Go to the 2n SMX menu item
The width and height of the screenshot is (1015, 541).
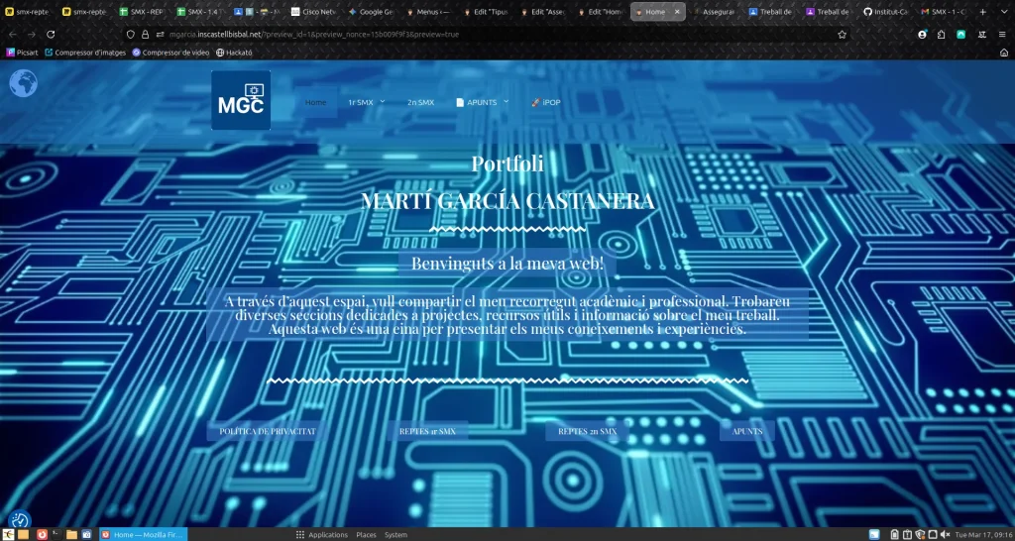[420, 102]
